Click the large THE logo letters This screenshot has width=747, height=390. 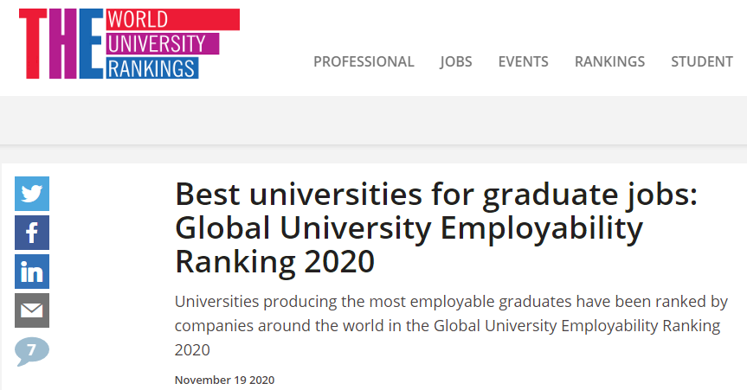click(61, 44)
